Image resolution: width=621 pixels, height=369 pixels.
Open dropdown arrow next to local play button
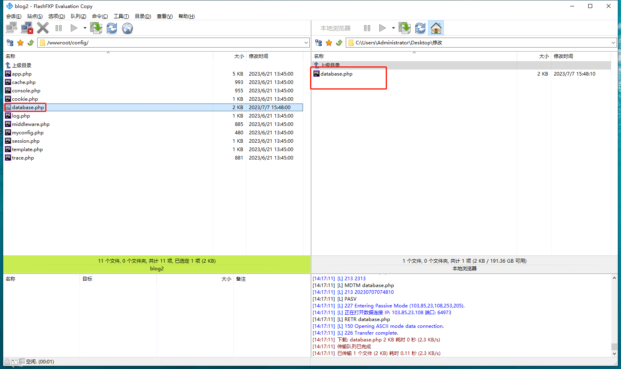(x=393, y=28)
